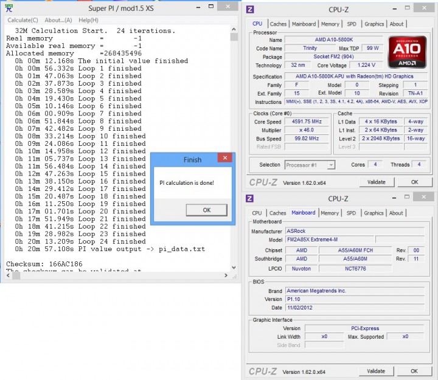This screenshot has width=438, height=380.
Task: Click the Technology value 32 nm
Action: point(297,65)
